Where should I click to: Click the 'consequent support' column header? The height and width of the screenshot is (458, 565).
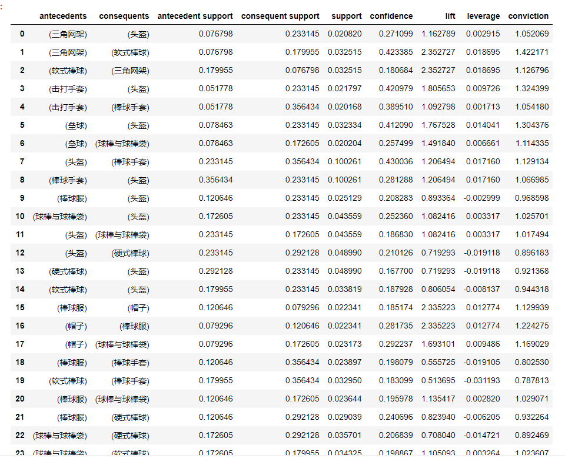280,16
